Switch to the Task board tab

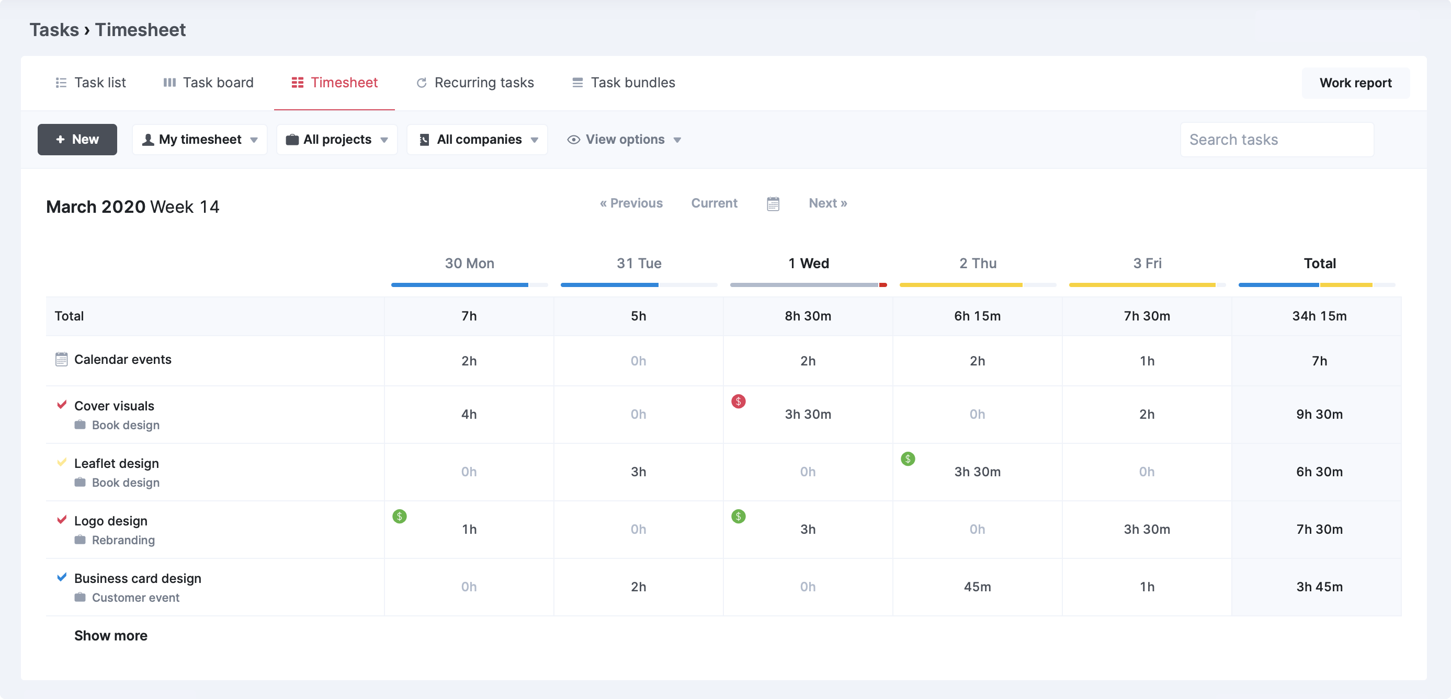click(x=208, y=83)
